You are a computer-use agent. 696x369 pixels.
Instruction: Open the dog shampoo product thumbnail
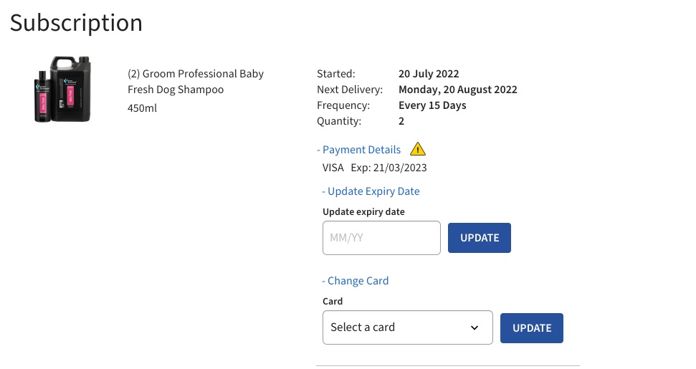[x=63, y=90]
